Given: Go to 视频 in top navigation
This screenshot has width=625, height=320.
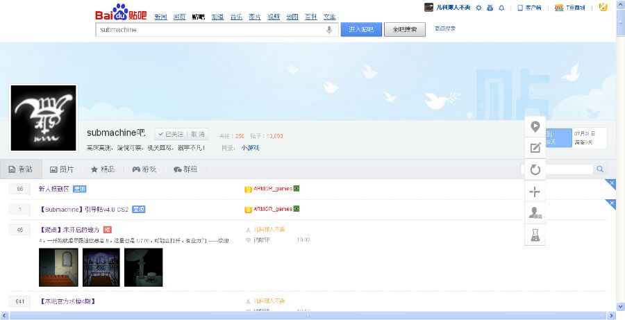Looking at the screenshot, I should tap(274, 17).
